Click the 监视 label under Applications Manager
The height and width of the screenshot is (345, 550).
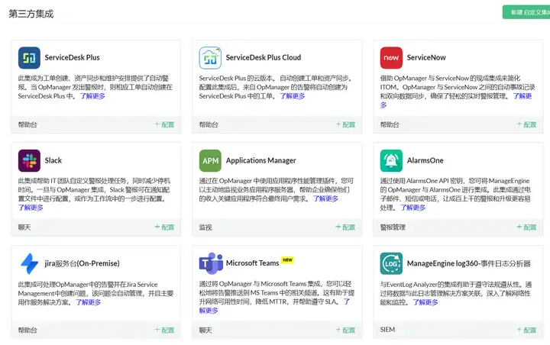205,227
